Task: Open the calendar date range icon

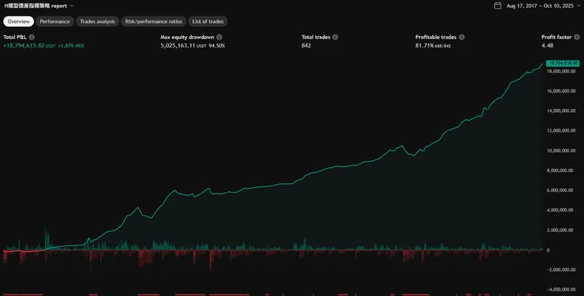Action: (497, 6)
